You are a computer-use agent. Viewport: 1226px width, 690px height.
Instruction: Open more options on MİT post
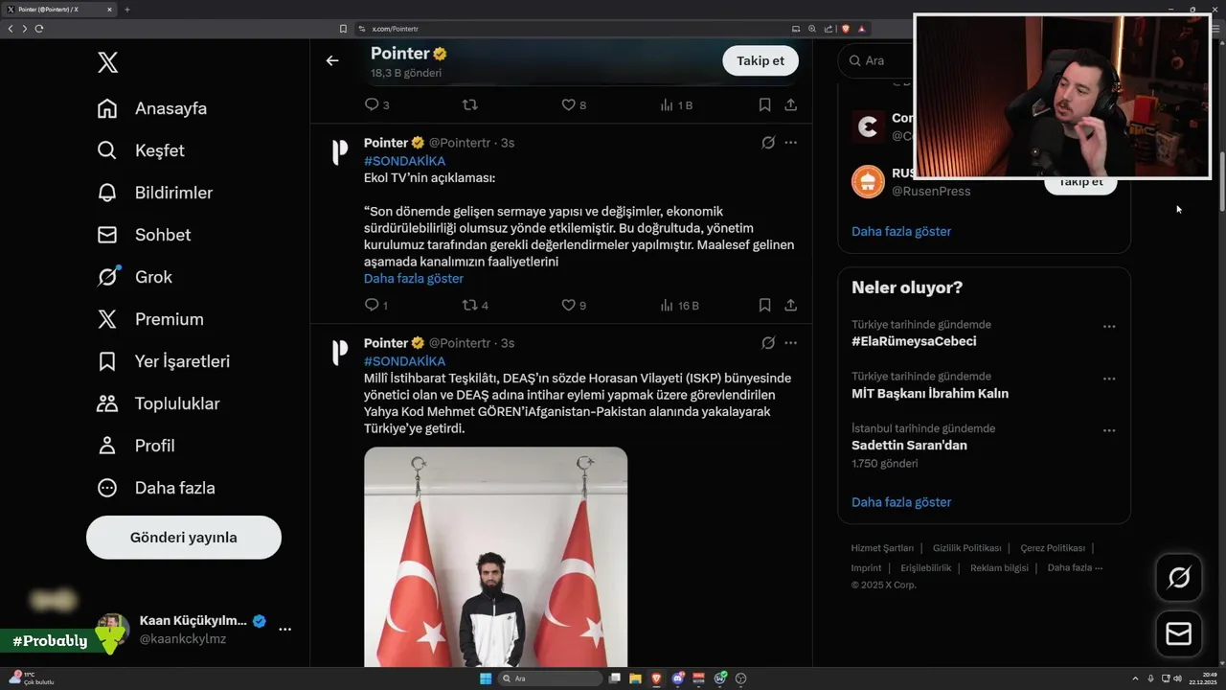coord(791,343)
